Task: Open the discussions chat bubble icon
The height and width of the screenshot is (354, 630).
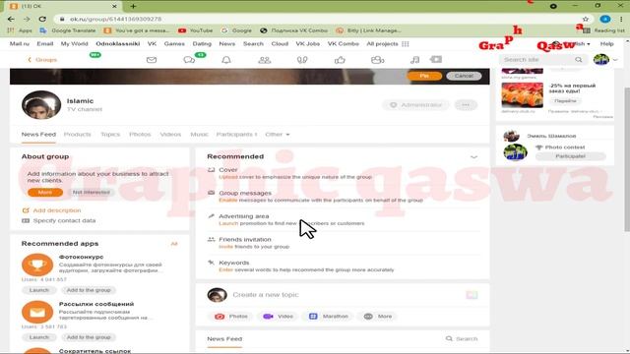Action: [189, 60]
